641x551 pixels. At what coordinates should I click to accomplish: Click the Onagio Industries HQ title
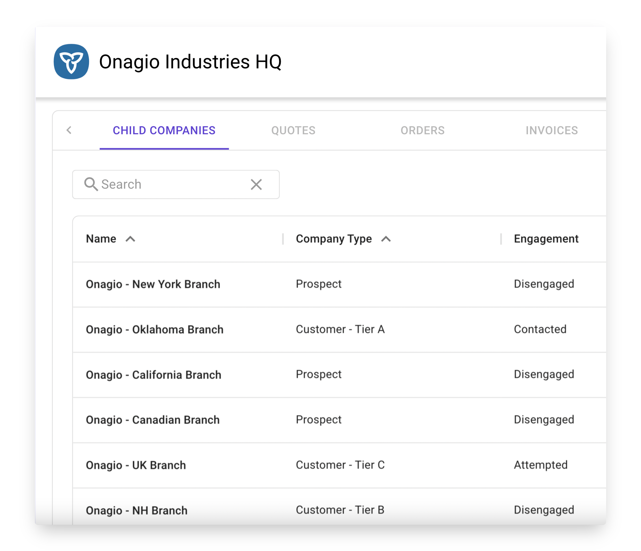[x=190, y=62]
